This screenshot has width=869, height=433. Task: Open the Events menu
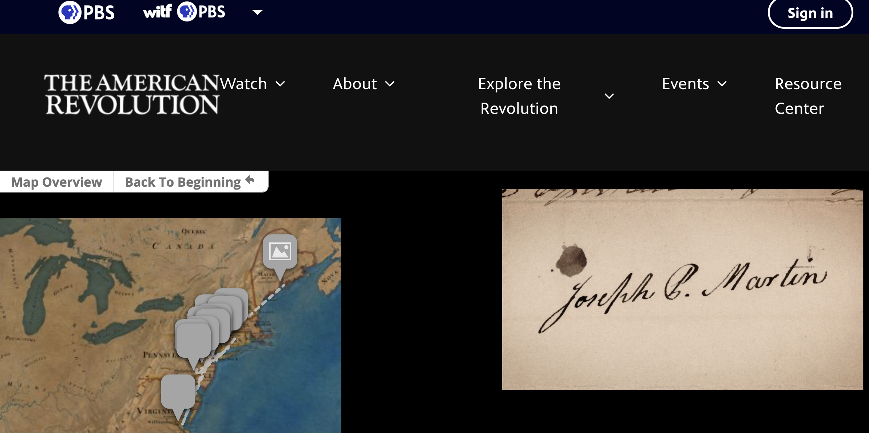(686, 84)
